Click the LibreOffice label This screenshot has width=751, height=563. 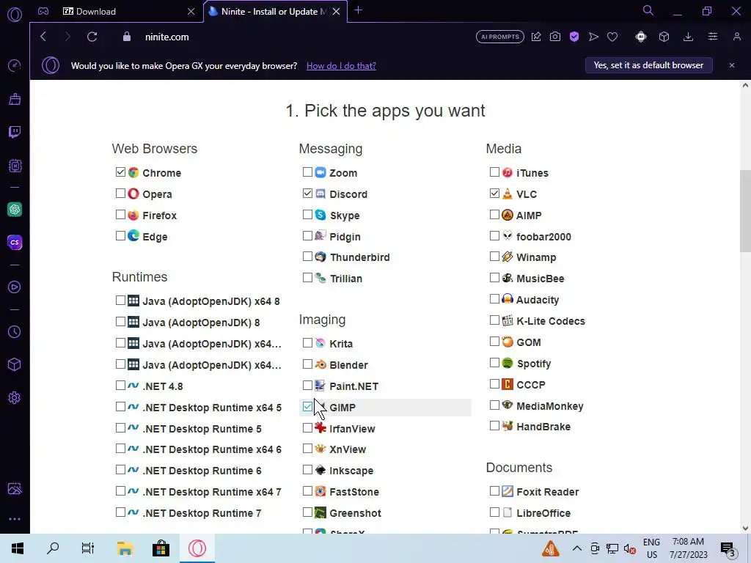[x=543, y=512]
